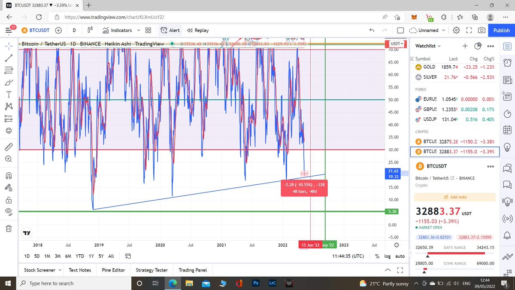Open the news panel in right sidebar
Screen dimensions: 515x290
507,79
